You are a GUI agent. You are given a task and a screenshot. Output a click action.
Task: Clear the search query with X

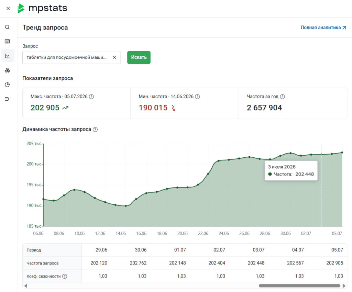tap(114, 57)
